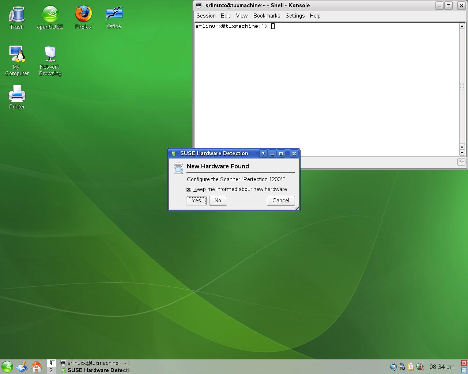
Task: Open the Office desktop icon
Action: (114, 18)
